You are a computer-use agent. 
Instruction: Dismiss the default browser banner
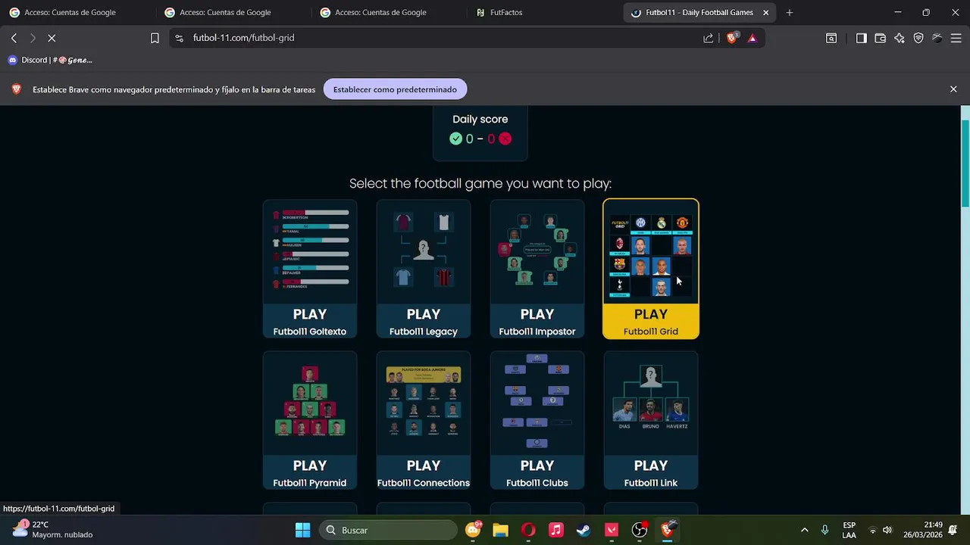click(953, 89)
